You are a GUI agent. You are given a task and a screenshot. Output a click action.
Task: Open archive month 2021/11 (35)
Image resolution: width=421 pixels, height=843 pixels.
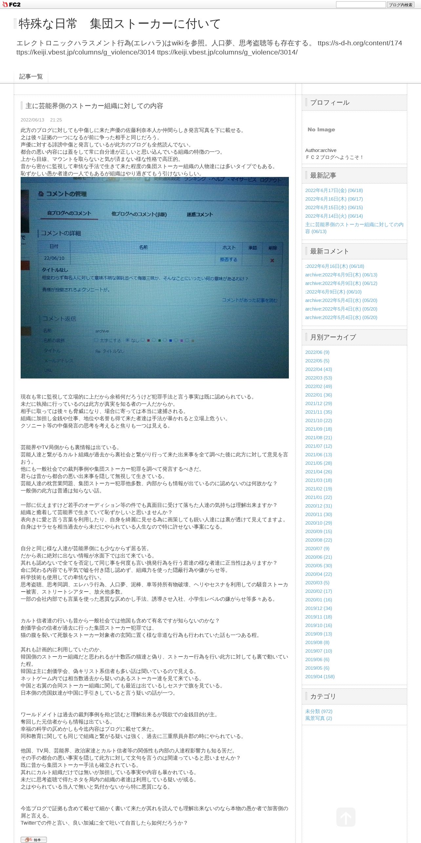(x=318, y=412)
